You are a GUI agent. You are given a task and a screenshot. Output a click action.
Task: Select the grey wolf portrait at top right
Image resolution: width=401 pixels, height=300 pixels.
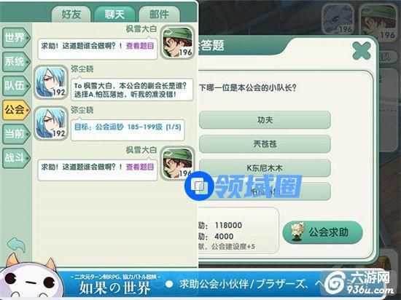coord(338,20)
